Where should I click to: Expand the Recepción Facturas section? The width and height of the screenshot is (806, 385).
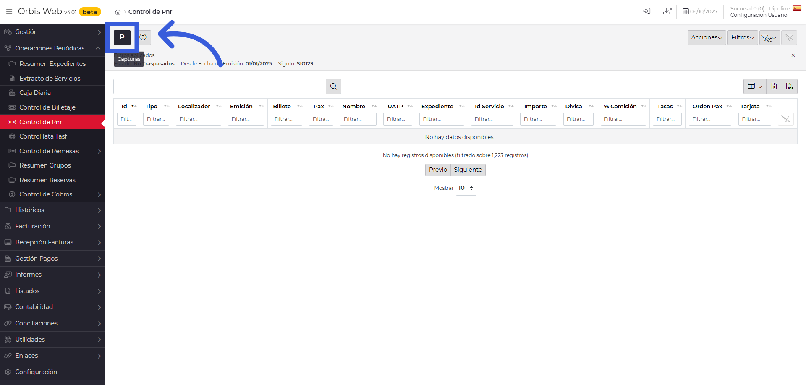(52, 242)
